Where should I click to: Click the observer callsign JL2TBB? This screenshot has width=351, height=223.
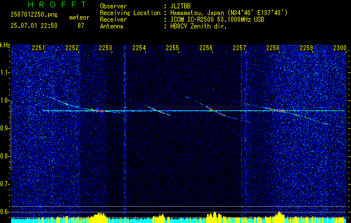(180, 6)
